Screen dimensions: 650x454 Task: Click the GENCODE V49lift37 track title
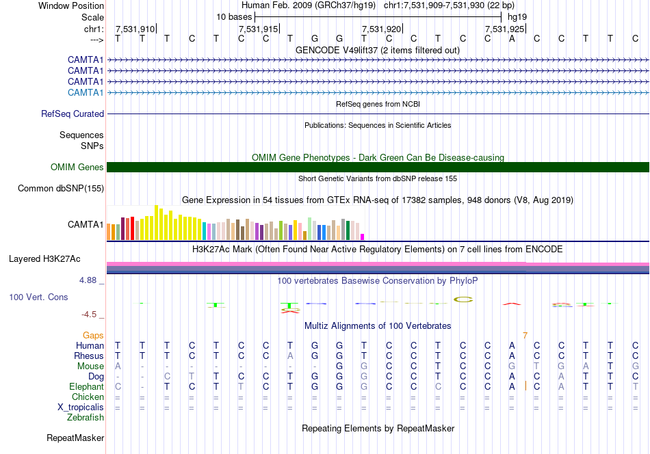click(x=378, y=50)
